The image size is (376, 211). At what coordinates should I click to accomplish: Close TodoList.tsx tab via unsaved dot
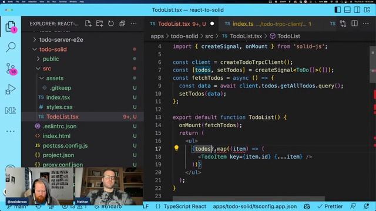pyautogui.click(x=212, y=23)
